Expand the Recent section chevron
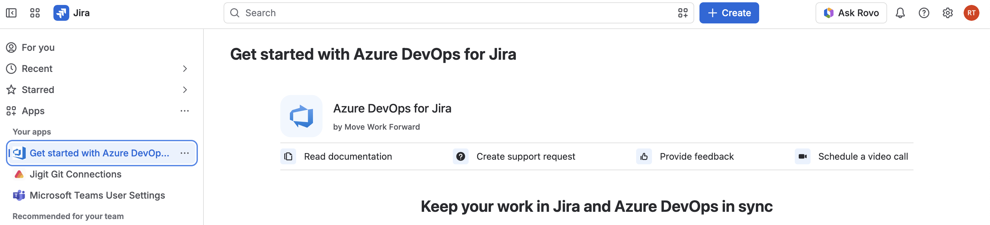990x225 pixels. (x=185, y=69)
